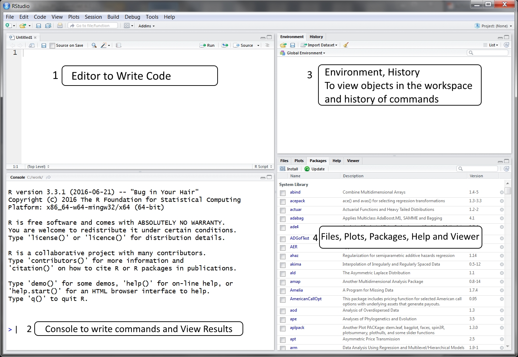Re-run previous code region icon

[225, 45]
